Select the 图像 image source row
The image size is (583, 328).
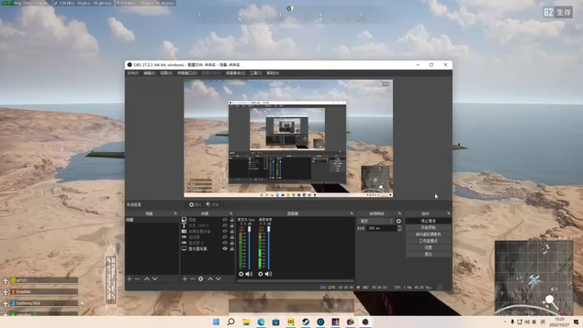(208, 220)
